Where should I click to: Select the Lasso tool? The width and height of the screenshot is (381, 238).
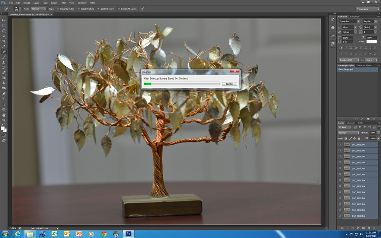point(4,31)
